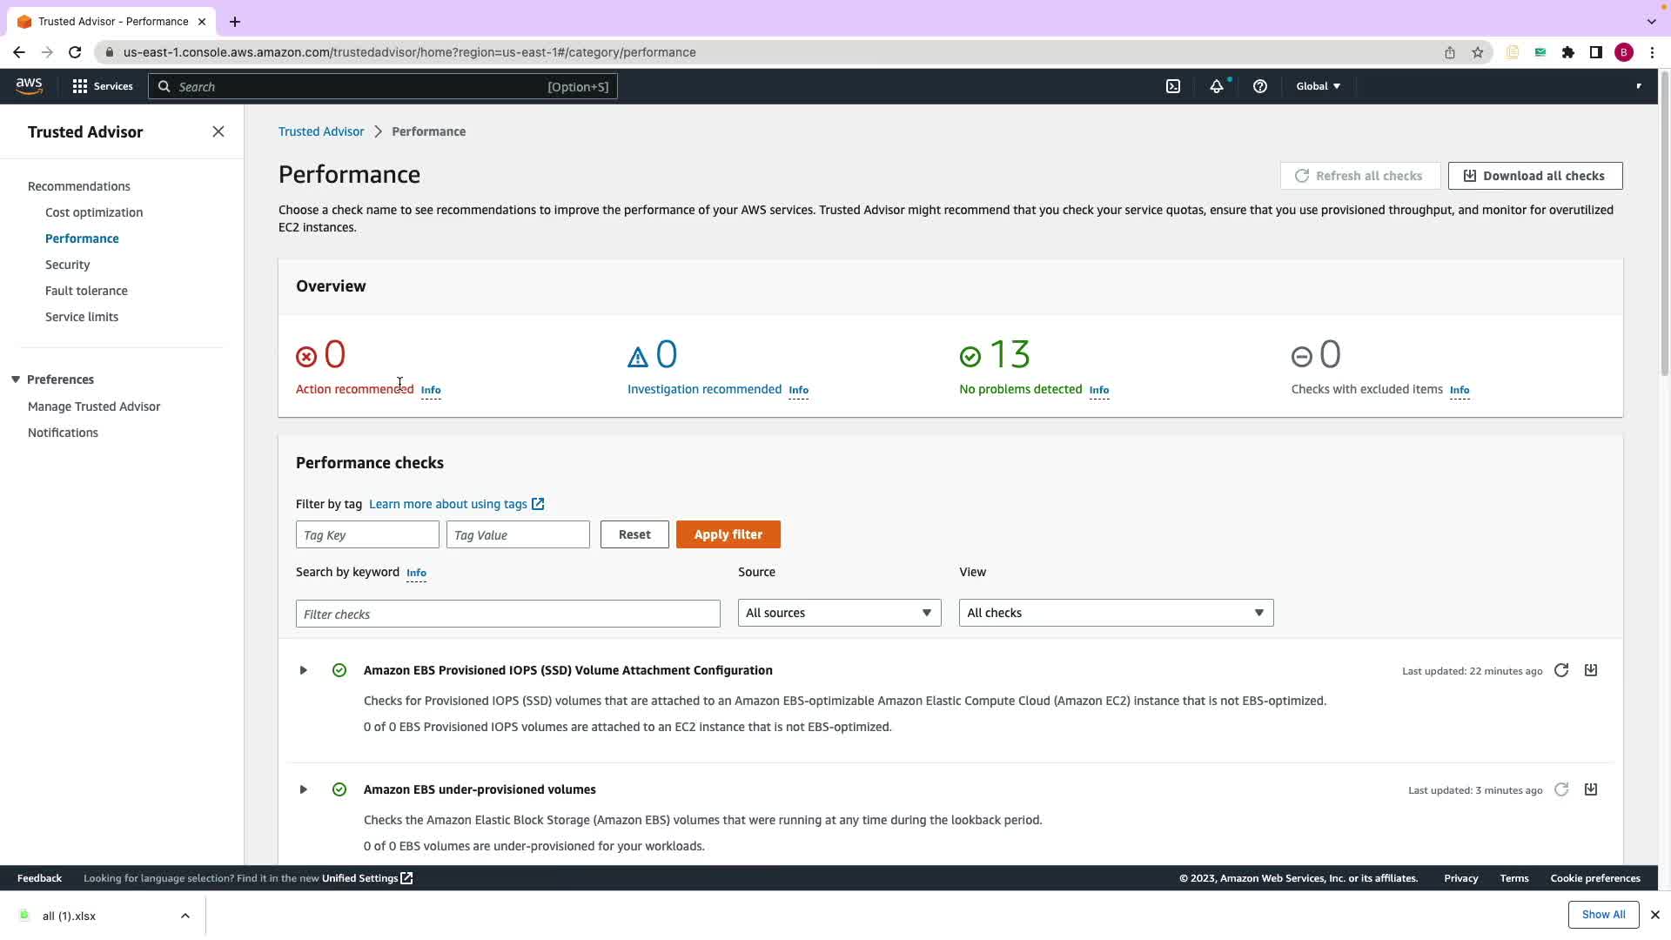Image resolution: width=1671 pixels, height=940 pixels.
Task: Download the EBS Provisioned IOPS check results
Action: [1591, 670]
